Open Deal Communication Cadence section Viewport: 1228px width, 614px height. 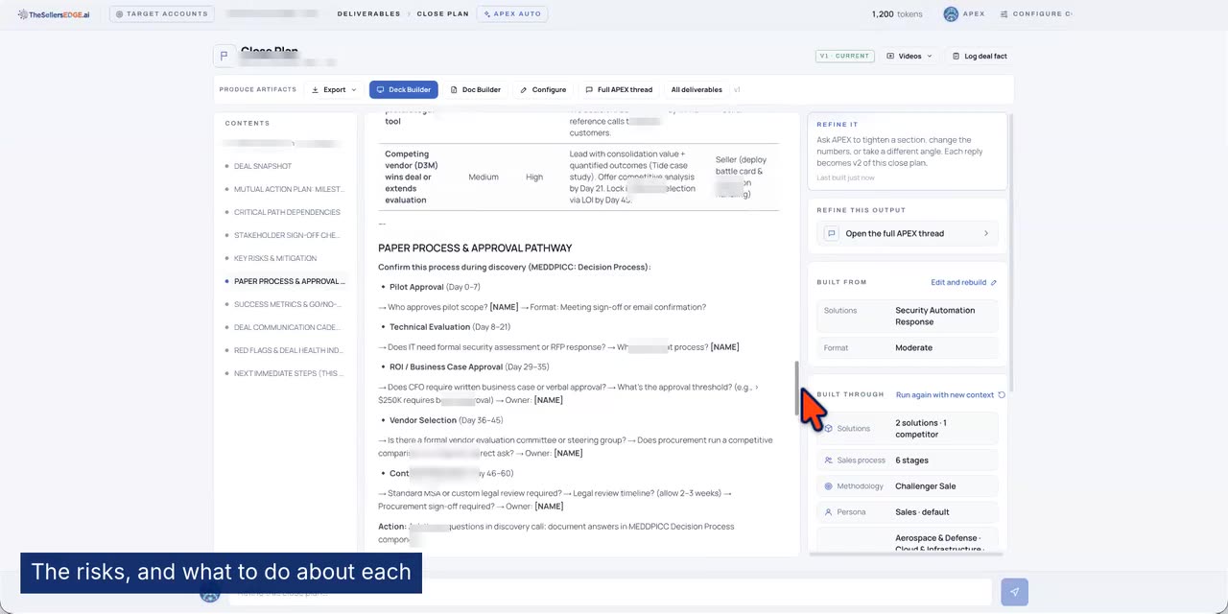(x=288, y=327)
